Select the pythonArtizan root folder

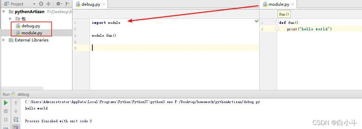pos(30,11)
